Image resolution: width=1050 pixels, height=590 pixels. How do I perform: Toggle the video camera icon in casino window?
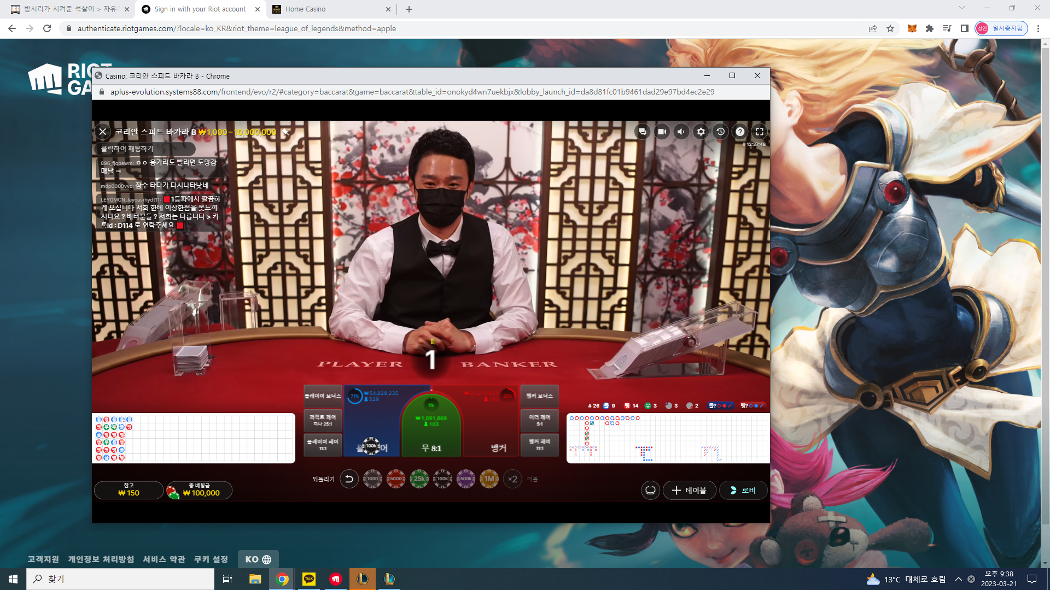[x=662, y=132]
